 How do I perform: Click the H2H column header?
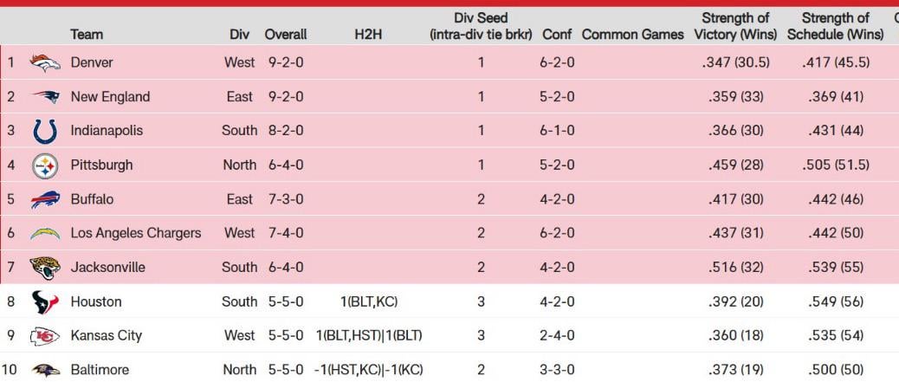click(x=368, y=35)
